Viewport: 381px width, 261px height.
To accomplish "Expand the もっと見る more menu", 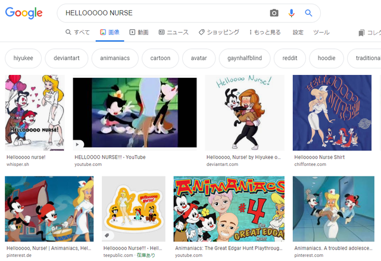I will coord(265,32).
